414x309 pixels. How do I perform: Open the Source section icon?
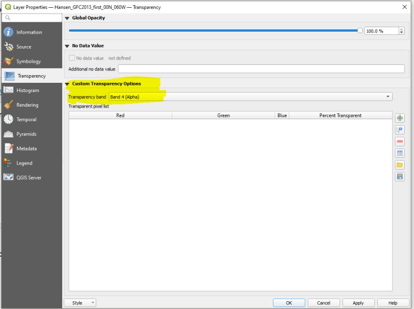coord(8,47)
